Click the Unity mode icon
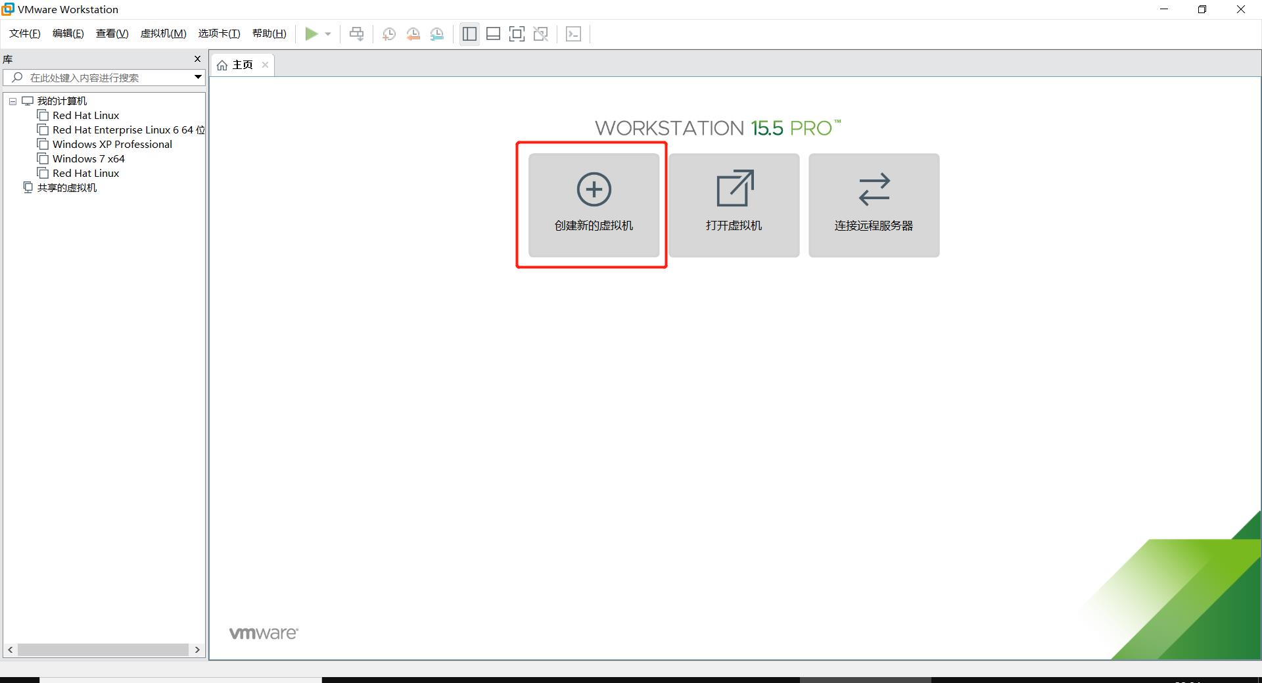The height and width of the screenshot is (683, 1262). click(540, 34)
